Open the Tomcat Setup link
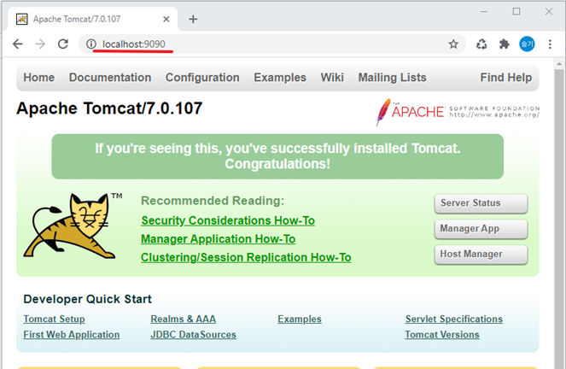 [x=54, y=319]
